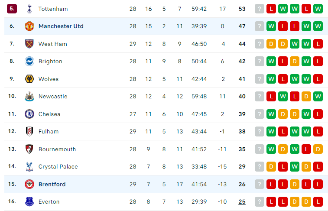328x211 pixels.
Task: Click the West Ham club crest
Action: coord(29,44)
